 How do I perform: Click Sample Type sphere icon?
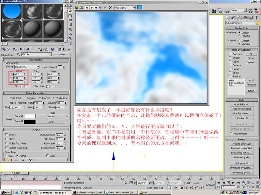click(x=70, y=6)
